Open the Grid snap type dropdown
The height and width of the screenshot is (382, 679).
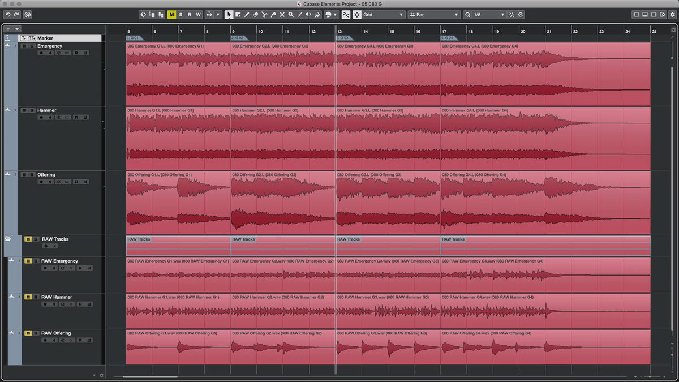(x=383, y=15)
